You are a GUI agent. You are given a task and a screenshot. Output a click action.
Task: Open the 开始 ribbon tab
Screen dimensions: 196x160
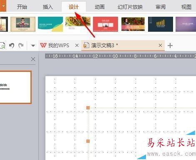[x=22, y=7]
